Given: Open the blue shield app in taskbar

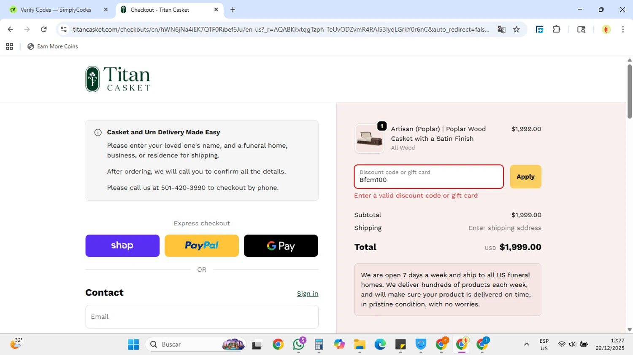Looking at the screenshot, I should [x=421, y=344].
